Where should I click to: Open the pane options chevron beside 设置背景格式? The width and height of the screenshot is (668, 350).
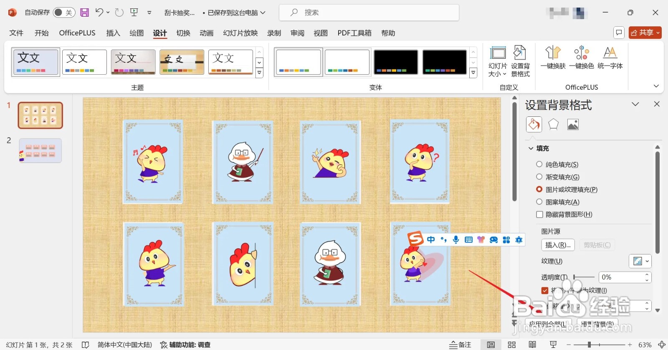pos(635,104)
